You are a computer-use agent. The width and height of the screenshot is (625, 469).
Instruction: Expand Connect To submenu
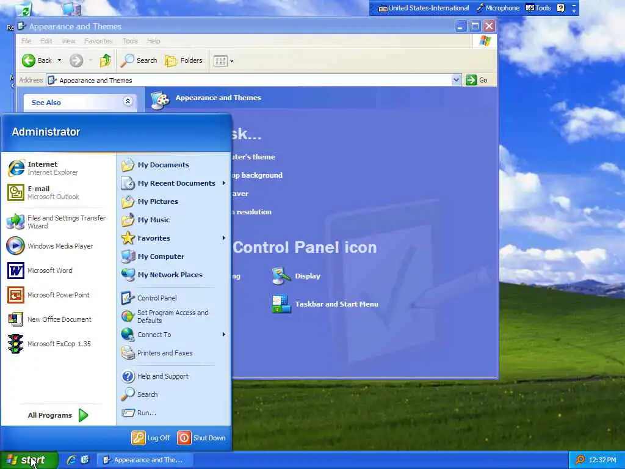point(223,335)
